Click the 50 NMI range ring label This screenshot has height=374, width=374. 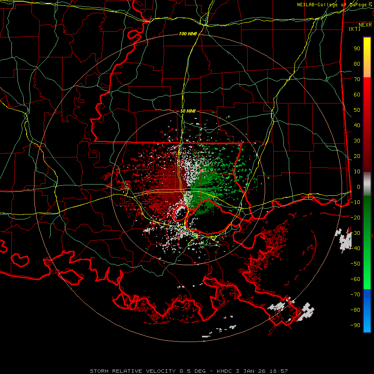(x=188, y=111)
